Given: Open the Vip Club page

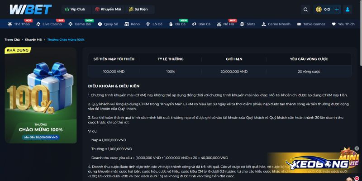Looking at the screenshot, I should tap(75, 10).
